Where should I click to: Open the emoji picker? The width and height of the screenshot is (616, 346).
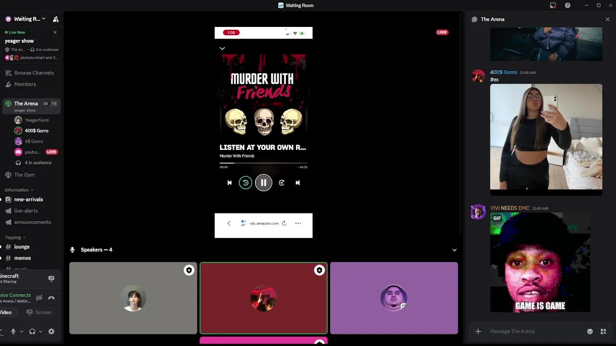pyautogui.click(x=590, y=332)
